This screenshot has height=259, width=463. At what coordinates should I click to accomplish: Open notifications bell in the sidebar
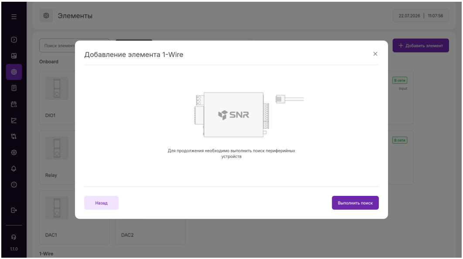[x=14, y=168]
